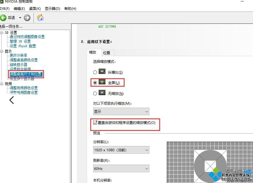The height and width of the screenshot is (183, 253).
Task: Select the 无缩放(N) radio button
Action: click(95, 93)
